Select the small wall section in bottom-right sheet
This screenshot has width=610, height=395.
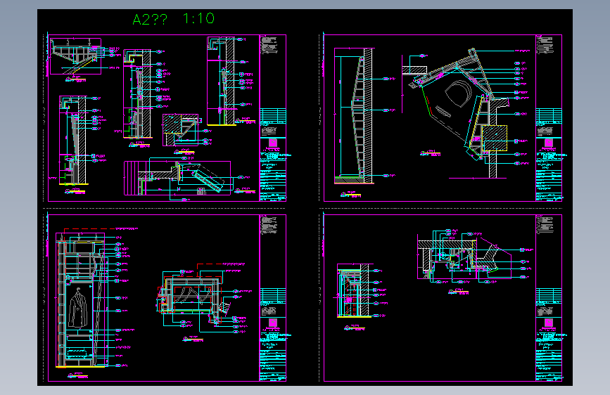click(x=353, y=290)
